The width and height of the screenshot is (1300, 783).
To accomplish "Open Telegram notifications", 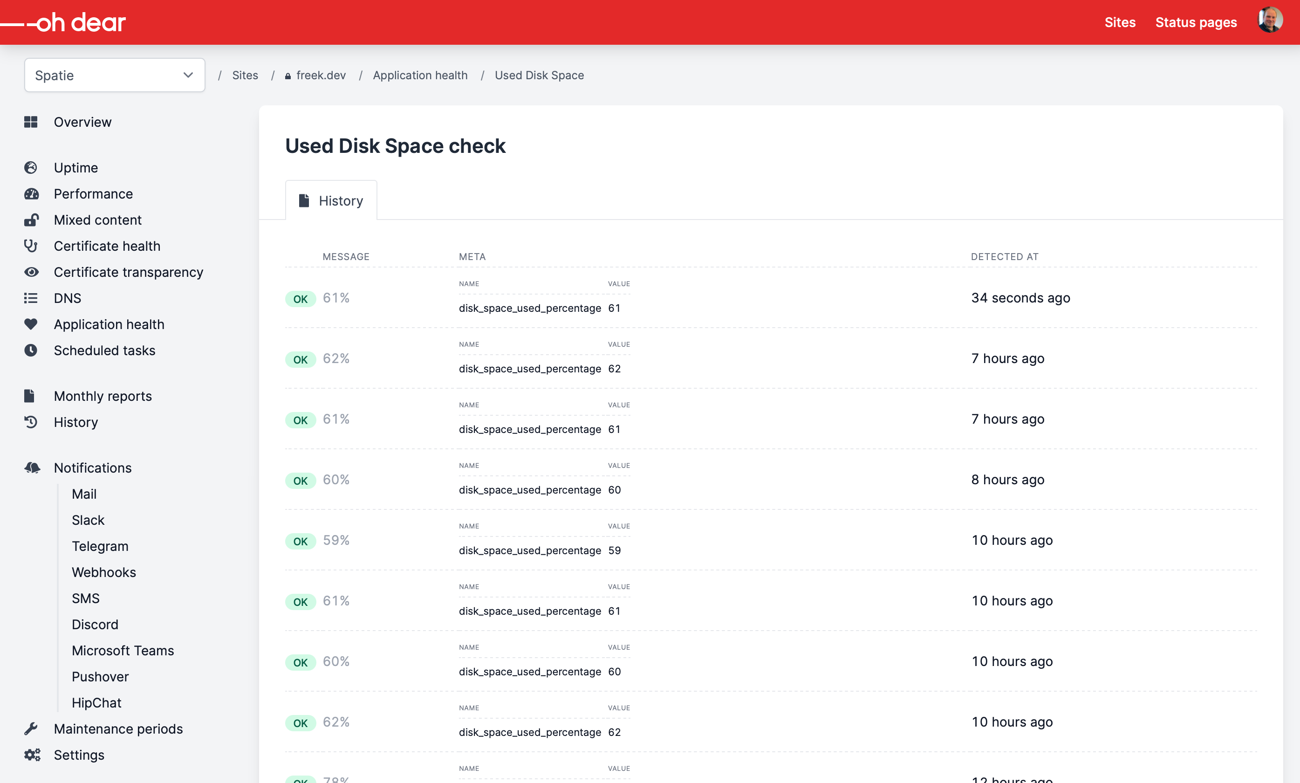I will (x=100, y=546).
